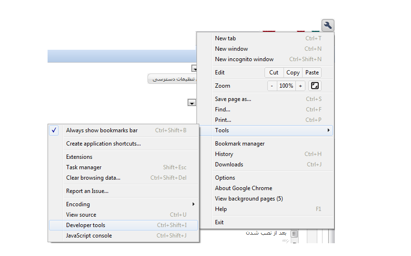Select Clear browsing data

[93, 178]
